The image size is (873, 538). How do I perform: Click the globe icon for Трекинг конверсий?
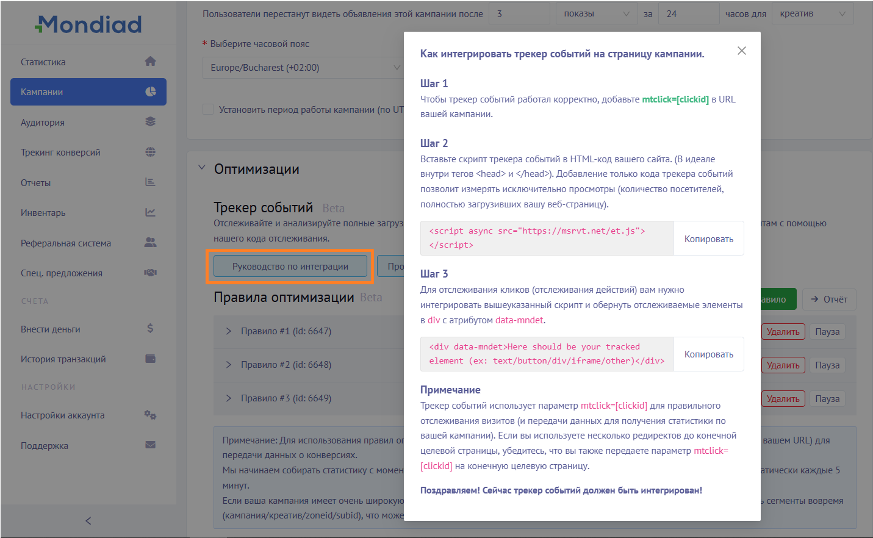[150, 152]
